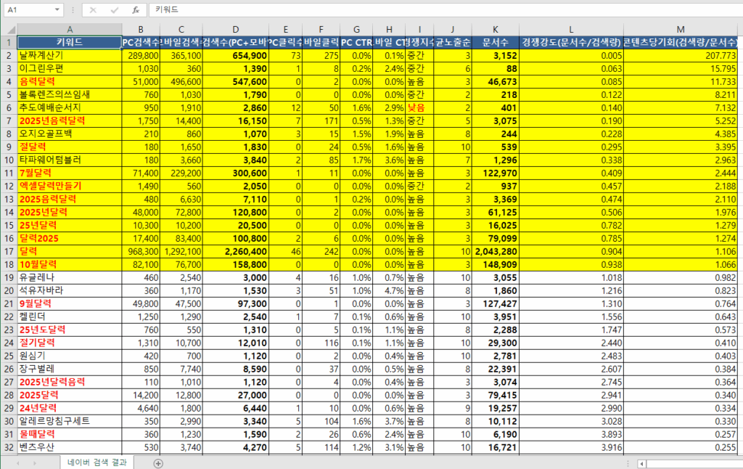Switch to the 네이버 검색 결과 sheet tab
This screenshot has height=469, width=743.
pos(97,462)
